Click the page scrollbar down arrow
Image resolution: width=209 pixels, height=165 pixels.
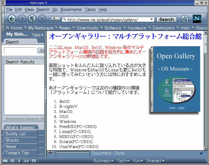pyautogui.click(x=206, y=148)
